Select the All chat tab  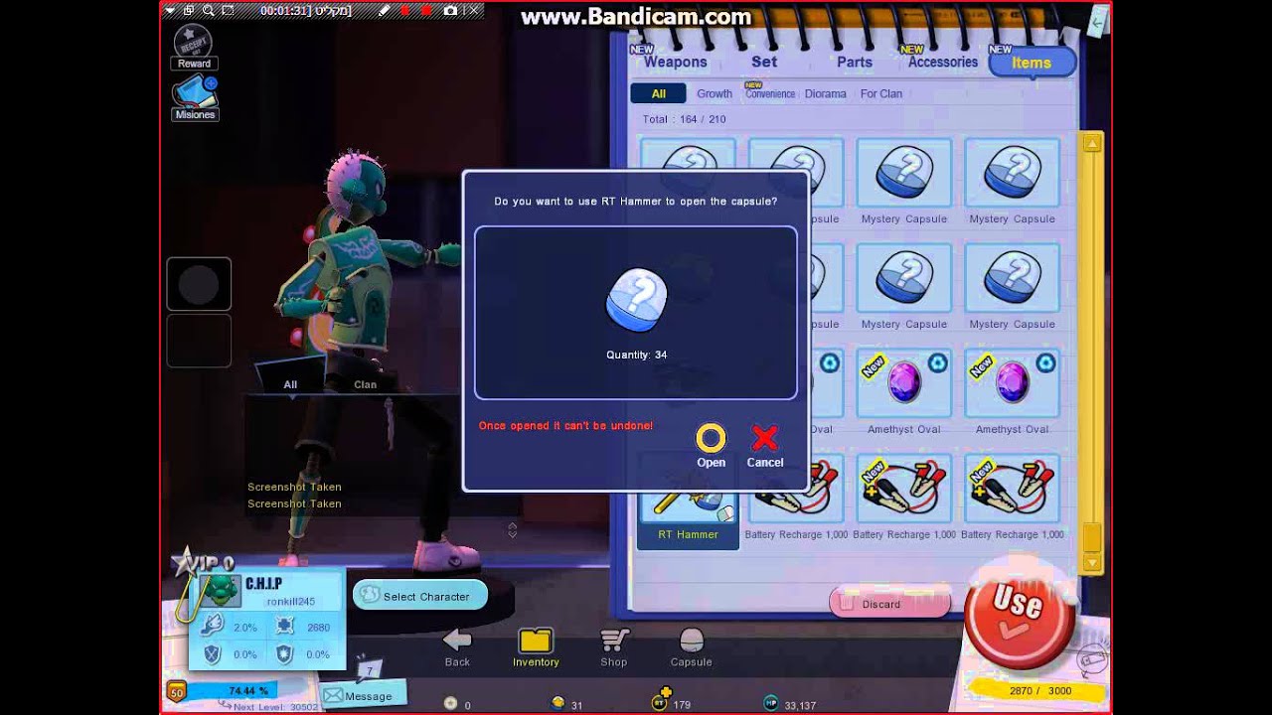pos(290,384)
